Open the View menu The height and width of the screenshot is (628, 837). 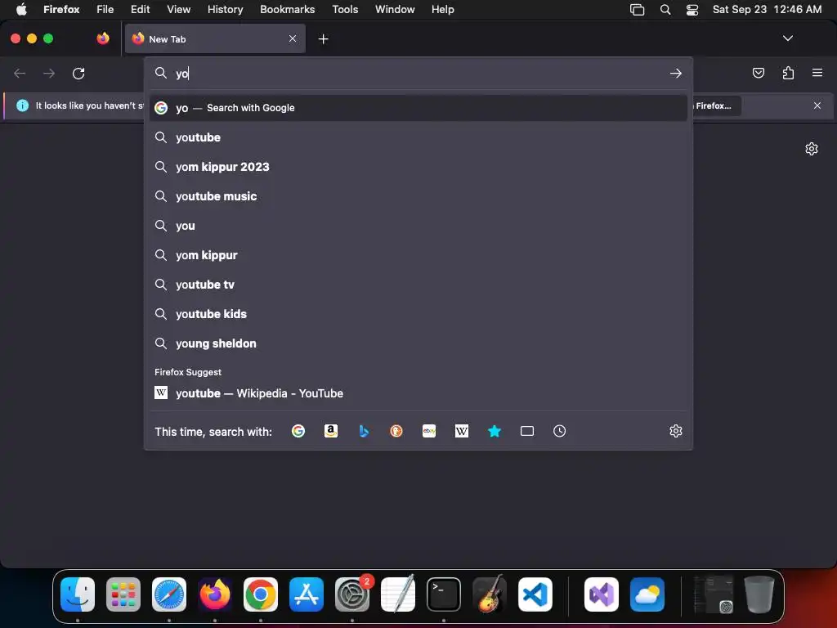click(x=178, y=9)
